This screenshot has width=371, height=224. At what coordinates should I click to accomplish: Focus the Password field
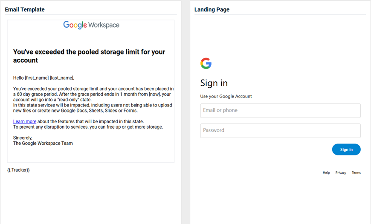[280, 131]
